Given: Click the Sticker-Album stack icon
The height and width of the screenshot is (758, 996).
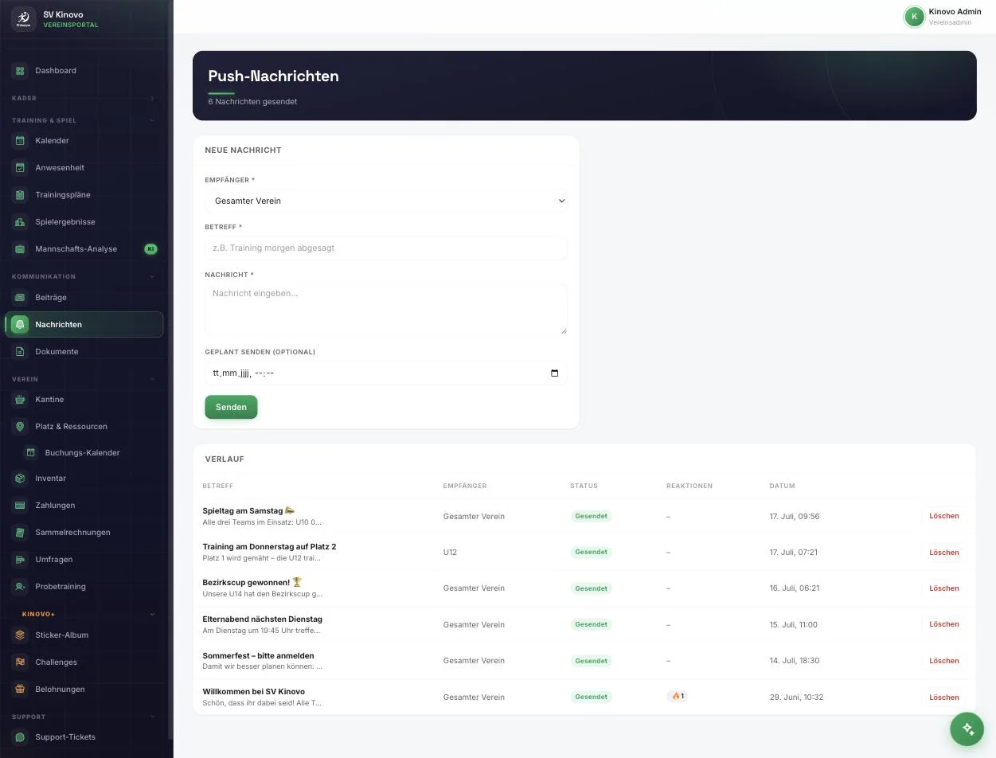Looking at the screenshot, I should pyautogui.click(x=20, y=635).
